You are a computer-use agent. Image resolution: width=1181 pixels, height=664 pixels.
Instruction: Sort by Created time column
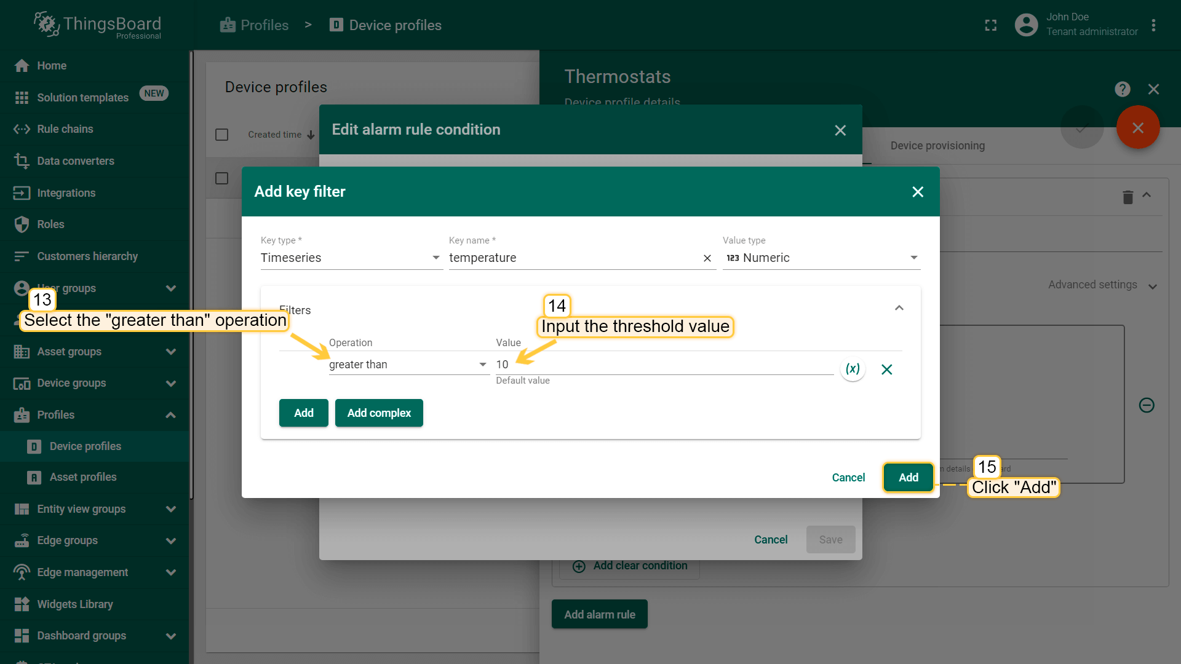pos(282,135)
